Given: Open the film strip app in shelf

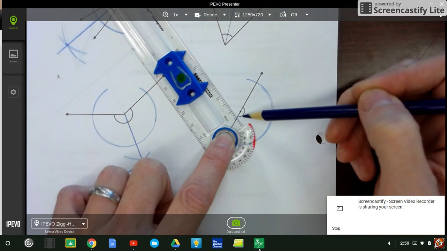Looking at the screenshot, I should click(x=50, y=243).
